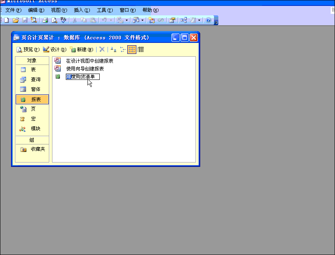Screen dimensions: 335x255
Task: Open the 工具(T) menu
Action: point(105,10)
